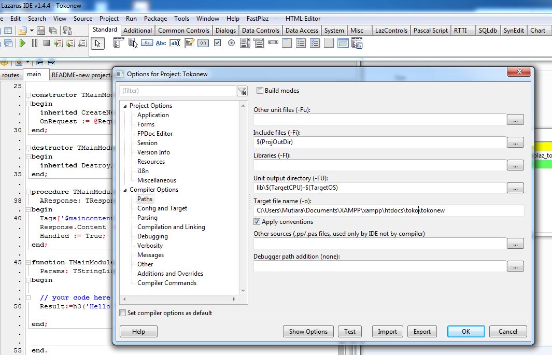Pick the TMainMenu component icon
552x355 pixels.
(x=118, y=43)
